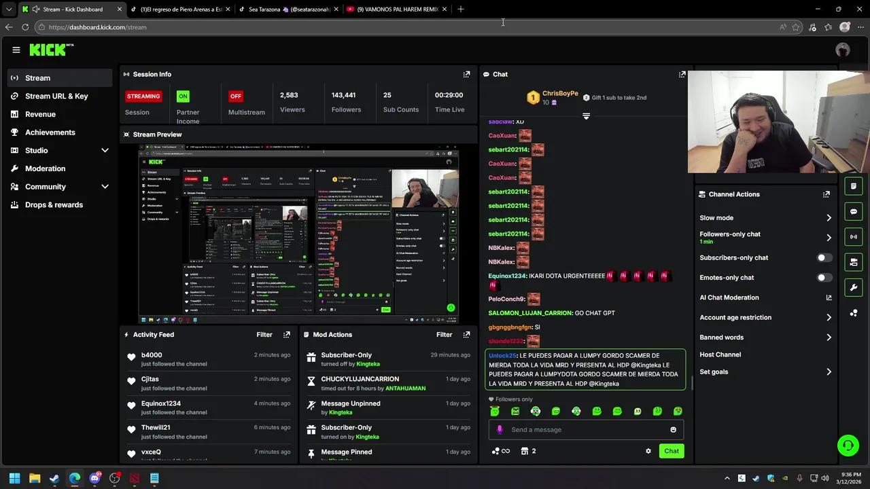Viewport: 870px width, 489px height.
Task: Toggle the Partner Income ON badge
Action: pos(183,96)
